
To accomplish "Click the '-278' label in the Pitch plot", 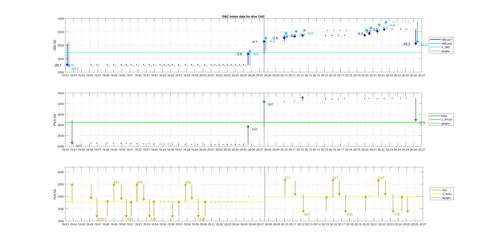I will (422, 123).
